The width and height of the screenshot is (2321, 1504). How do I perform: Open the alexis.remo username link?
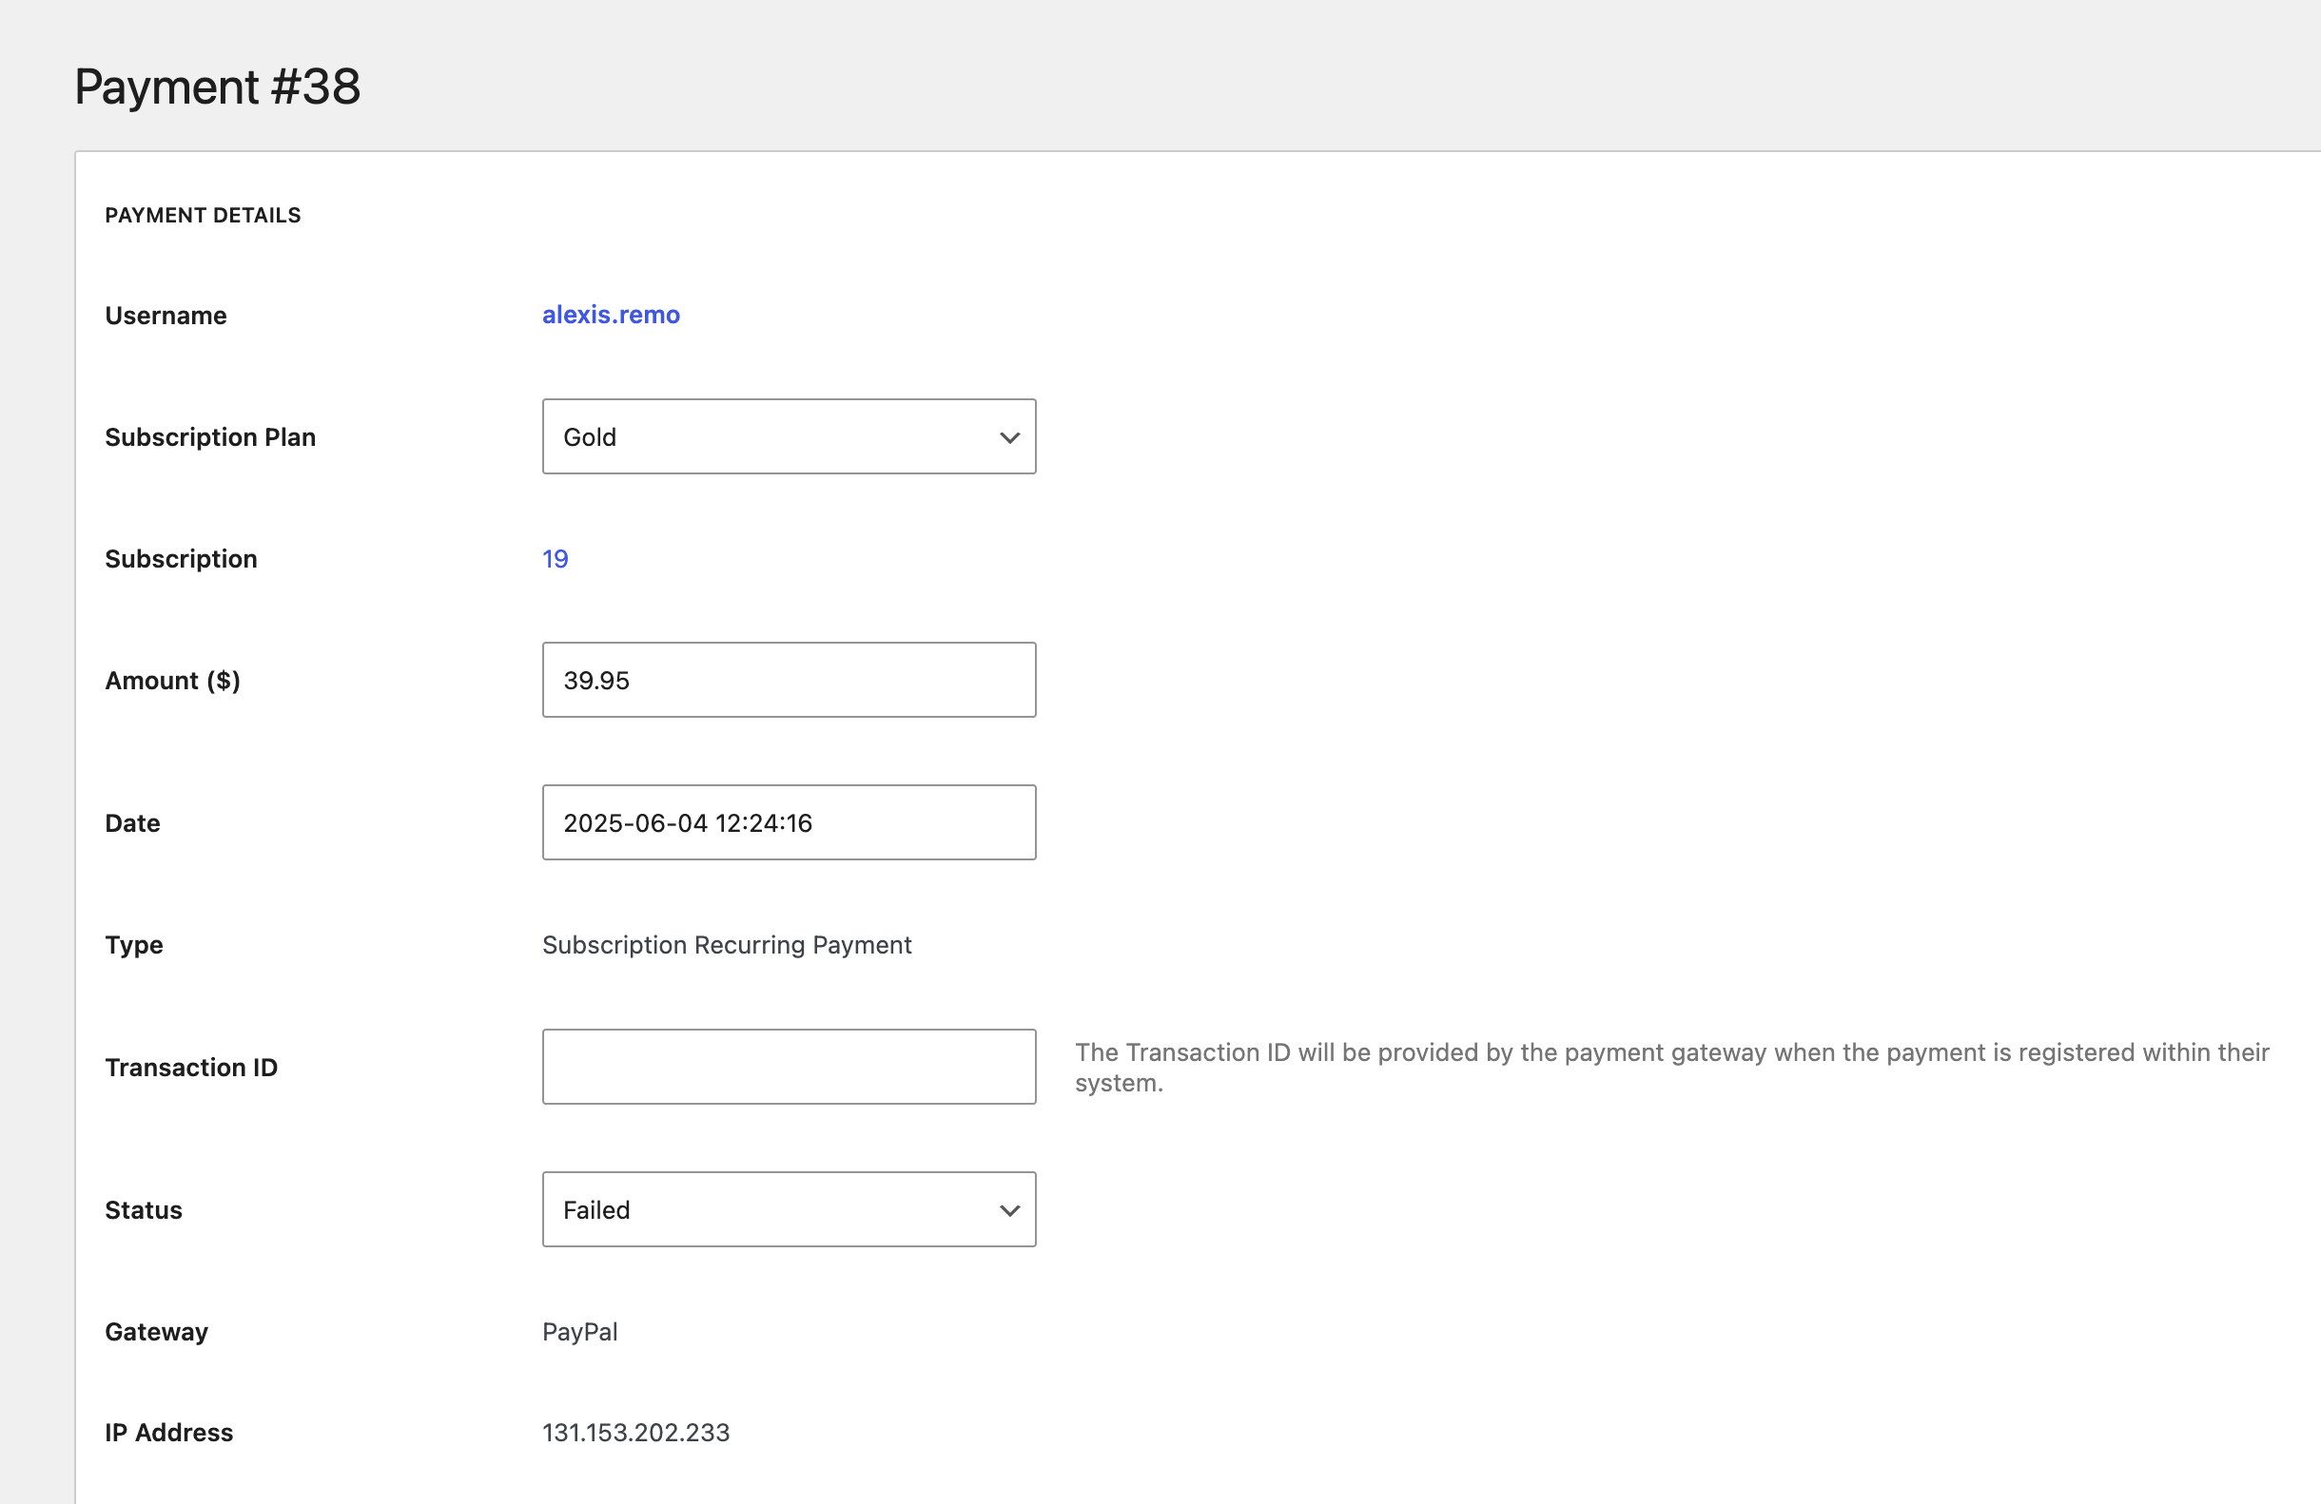(x=611, y=315)
